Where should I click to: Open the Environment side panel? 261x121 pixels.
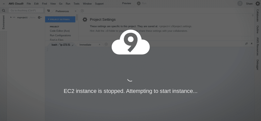[4, 22]
